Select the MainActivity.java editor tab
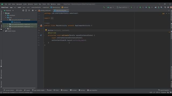 61,10
